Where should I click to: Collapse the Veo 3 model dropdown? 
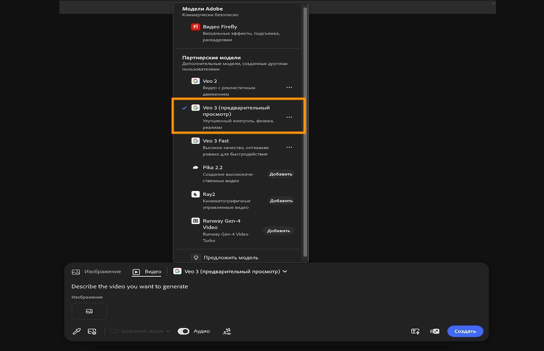click(x=230, y=272)
